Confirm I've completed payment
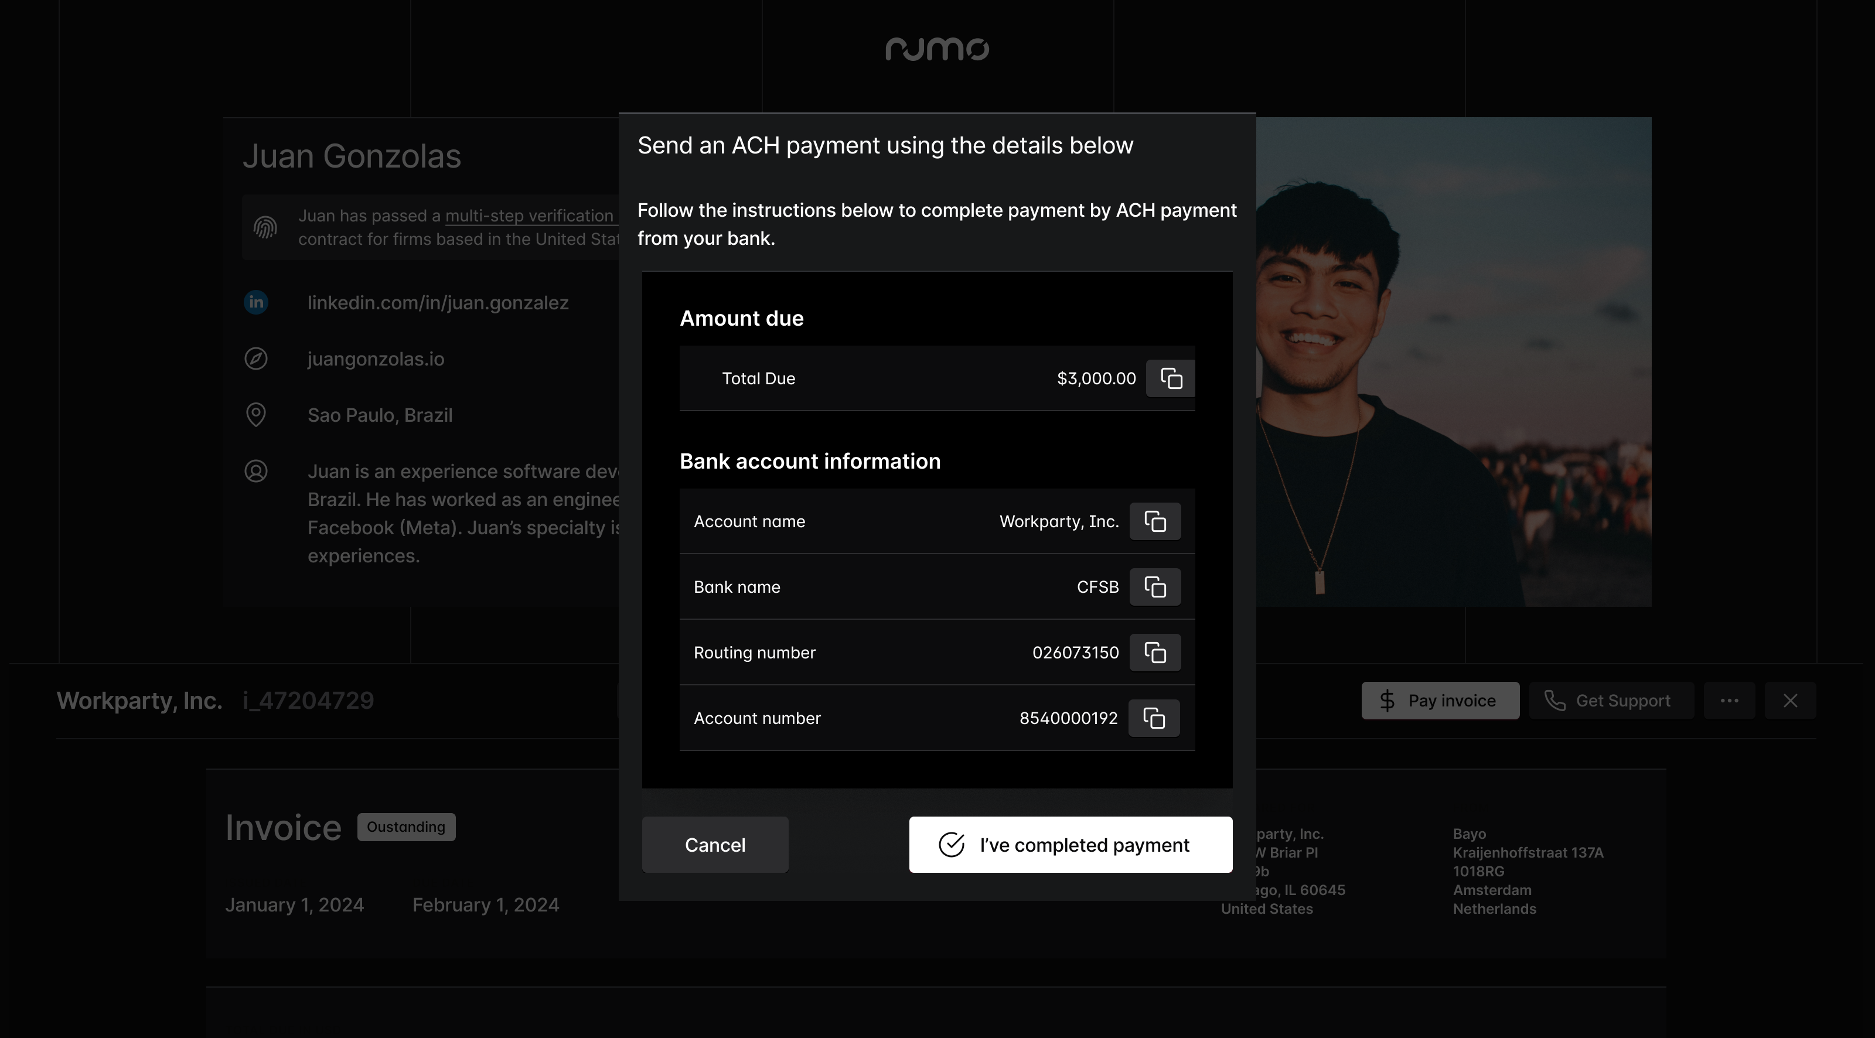Screen dimensions: 1875x1038 pos(1070,844)
